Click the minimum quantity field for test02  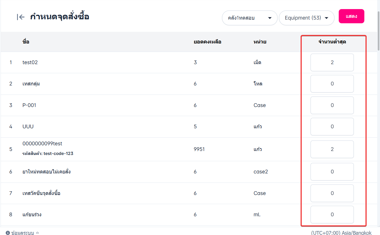[332, 62]
